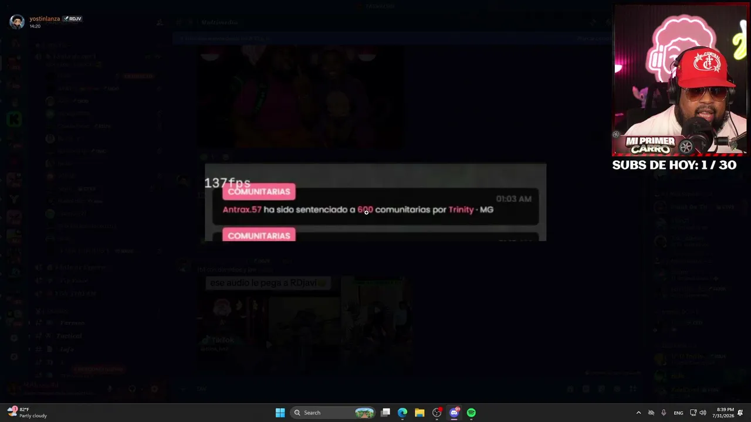Open the notification bell in the tray

[x=740, y=413]
